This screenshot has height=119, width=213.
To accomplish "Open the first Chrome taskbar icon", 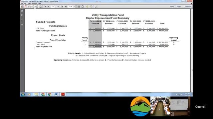I will 43,95.
